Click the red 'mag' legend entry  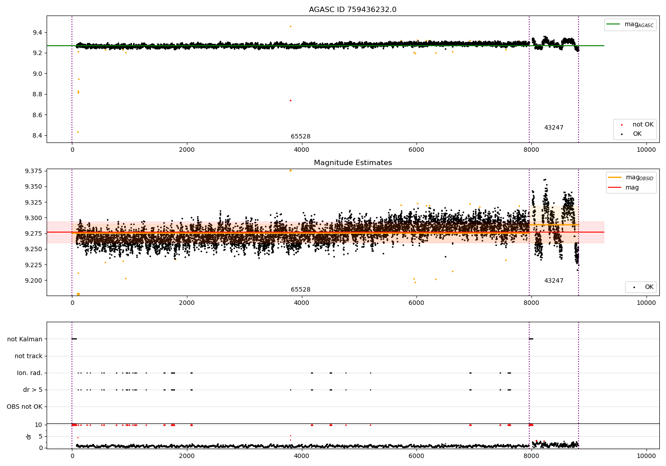click(623, 188)
